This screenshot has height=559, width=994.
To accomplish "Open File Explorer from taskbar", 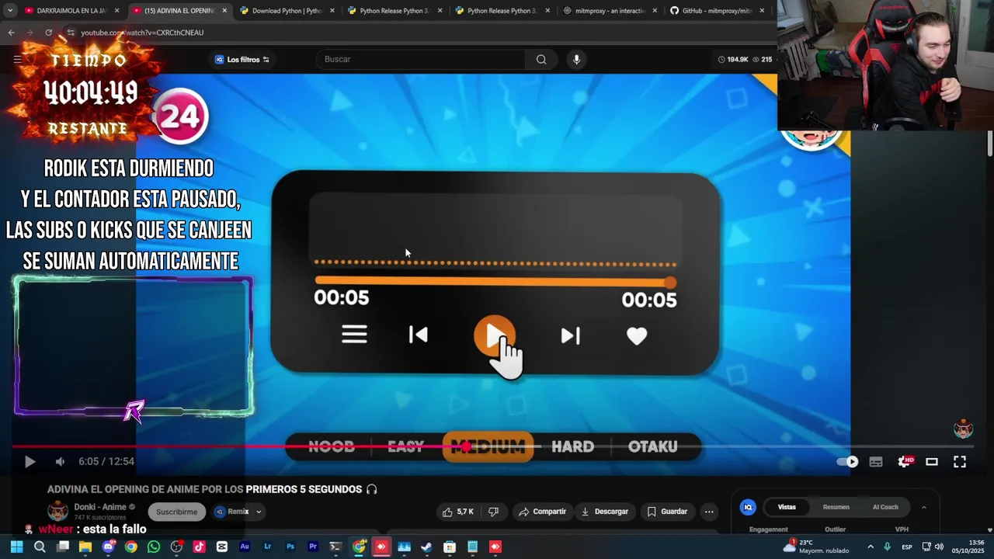I will pos(85,547).
